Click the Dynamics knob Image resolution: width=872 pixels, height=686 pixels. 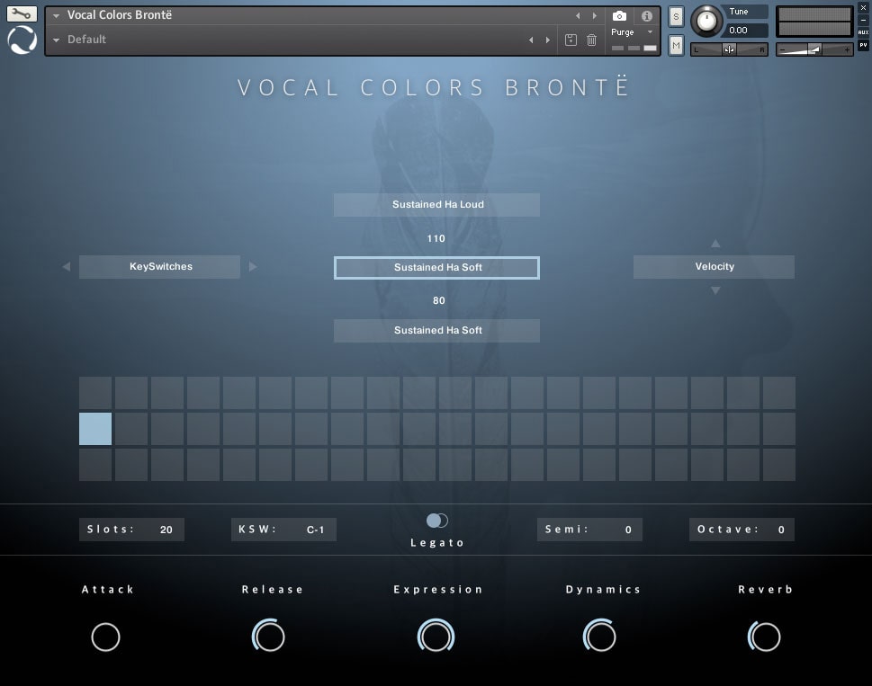click(599, 636)
